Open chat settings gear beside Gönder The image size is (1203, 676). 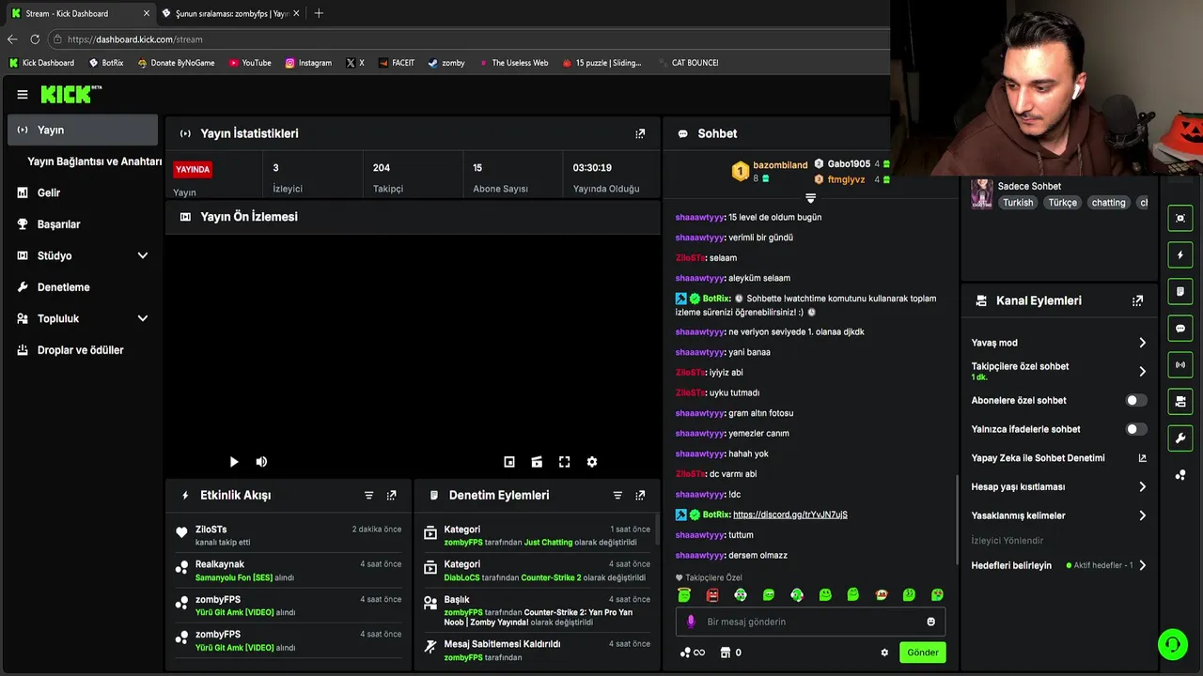(x=884, y=653)
